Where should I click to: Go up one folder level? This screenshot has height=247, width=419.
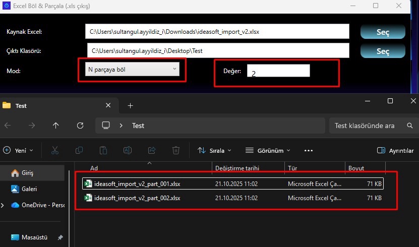point(55,126)
